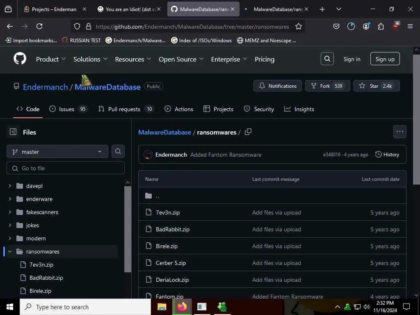Reload the page with refresh icon
This screenshot has width=420, height=315.
[x=39, y=26]
